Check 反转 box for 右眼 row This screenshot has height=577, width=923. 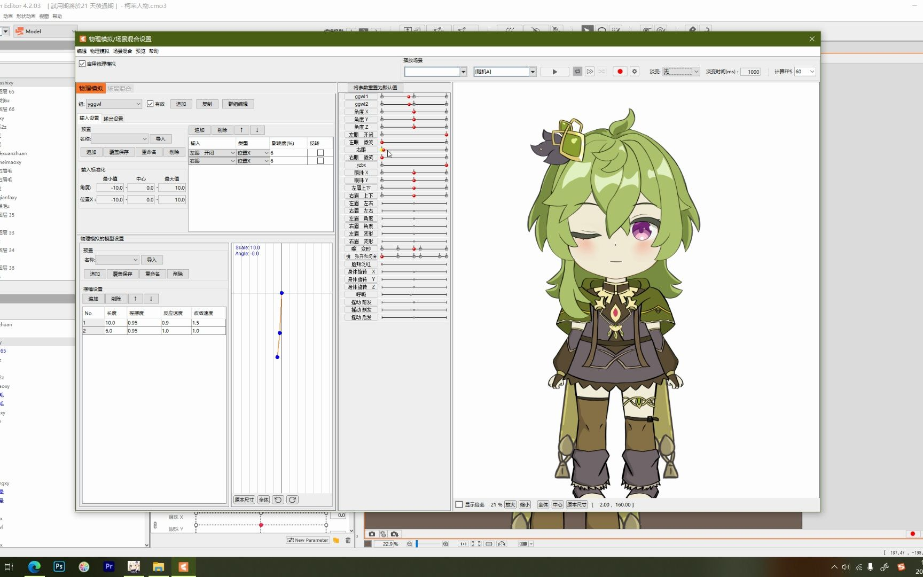point(320,161)
